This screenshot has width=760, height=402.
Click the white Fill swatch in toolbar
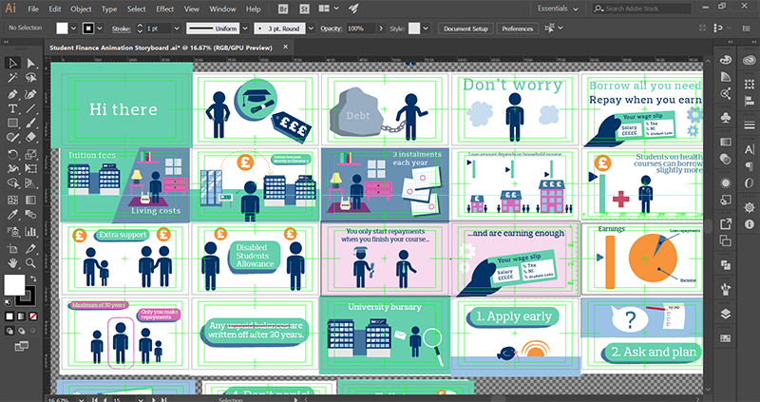coord(14,285)
